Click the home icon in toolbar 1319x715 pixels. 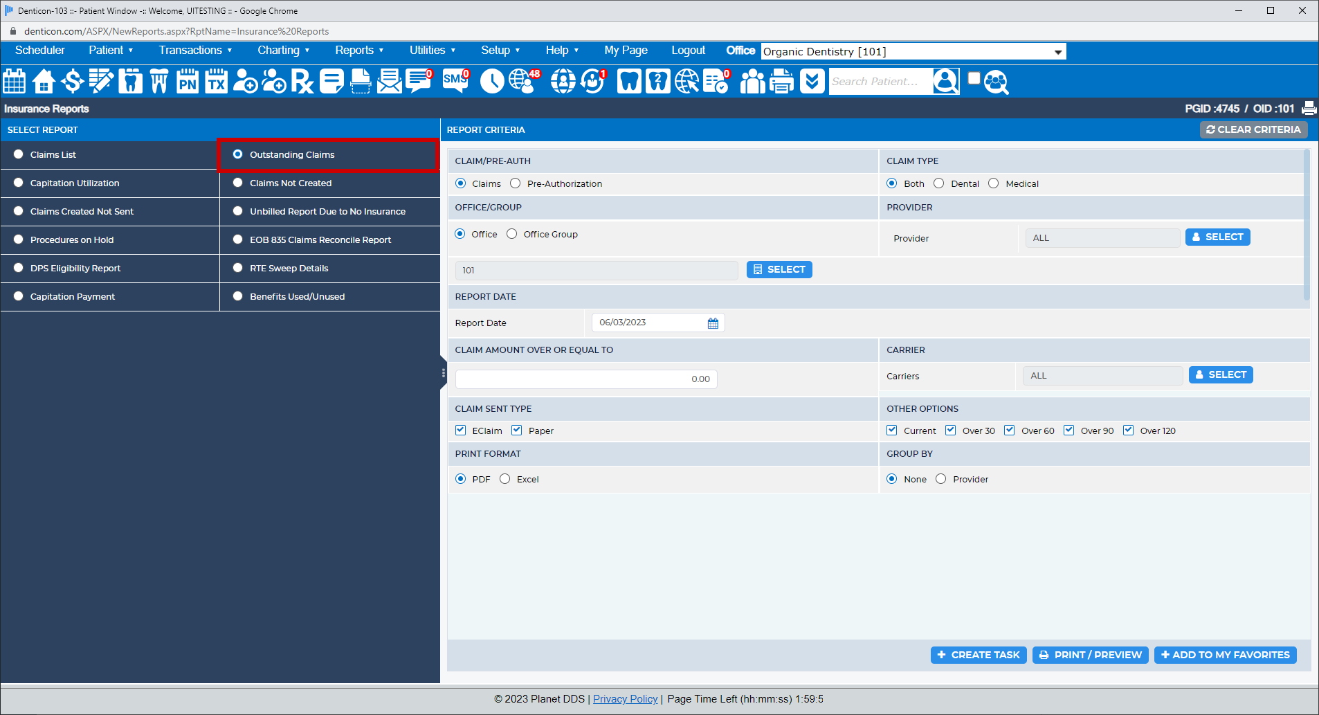click(44, 81)
